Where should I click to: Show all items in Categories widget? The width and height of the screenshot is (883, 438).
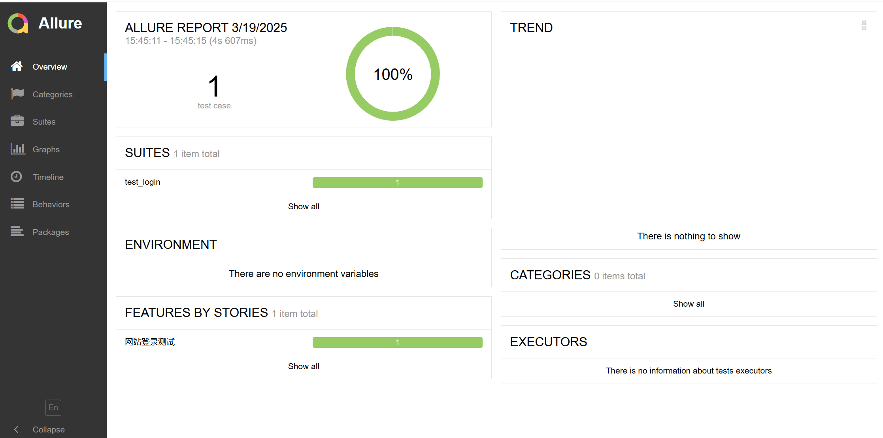pos(689,304)
